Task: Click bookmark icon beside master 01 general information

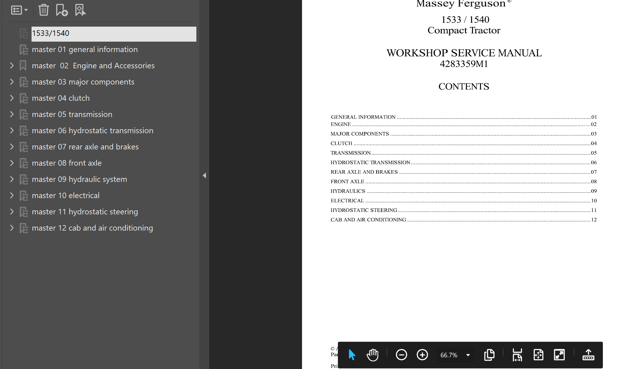Action: tap(24, 50)
